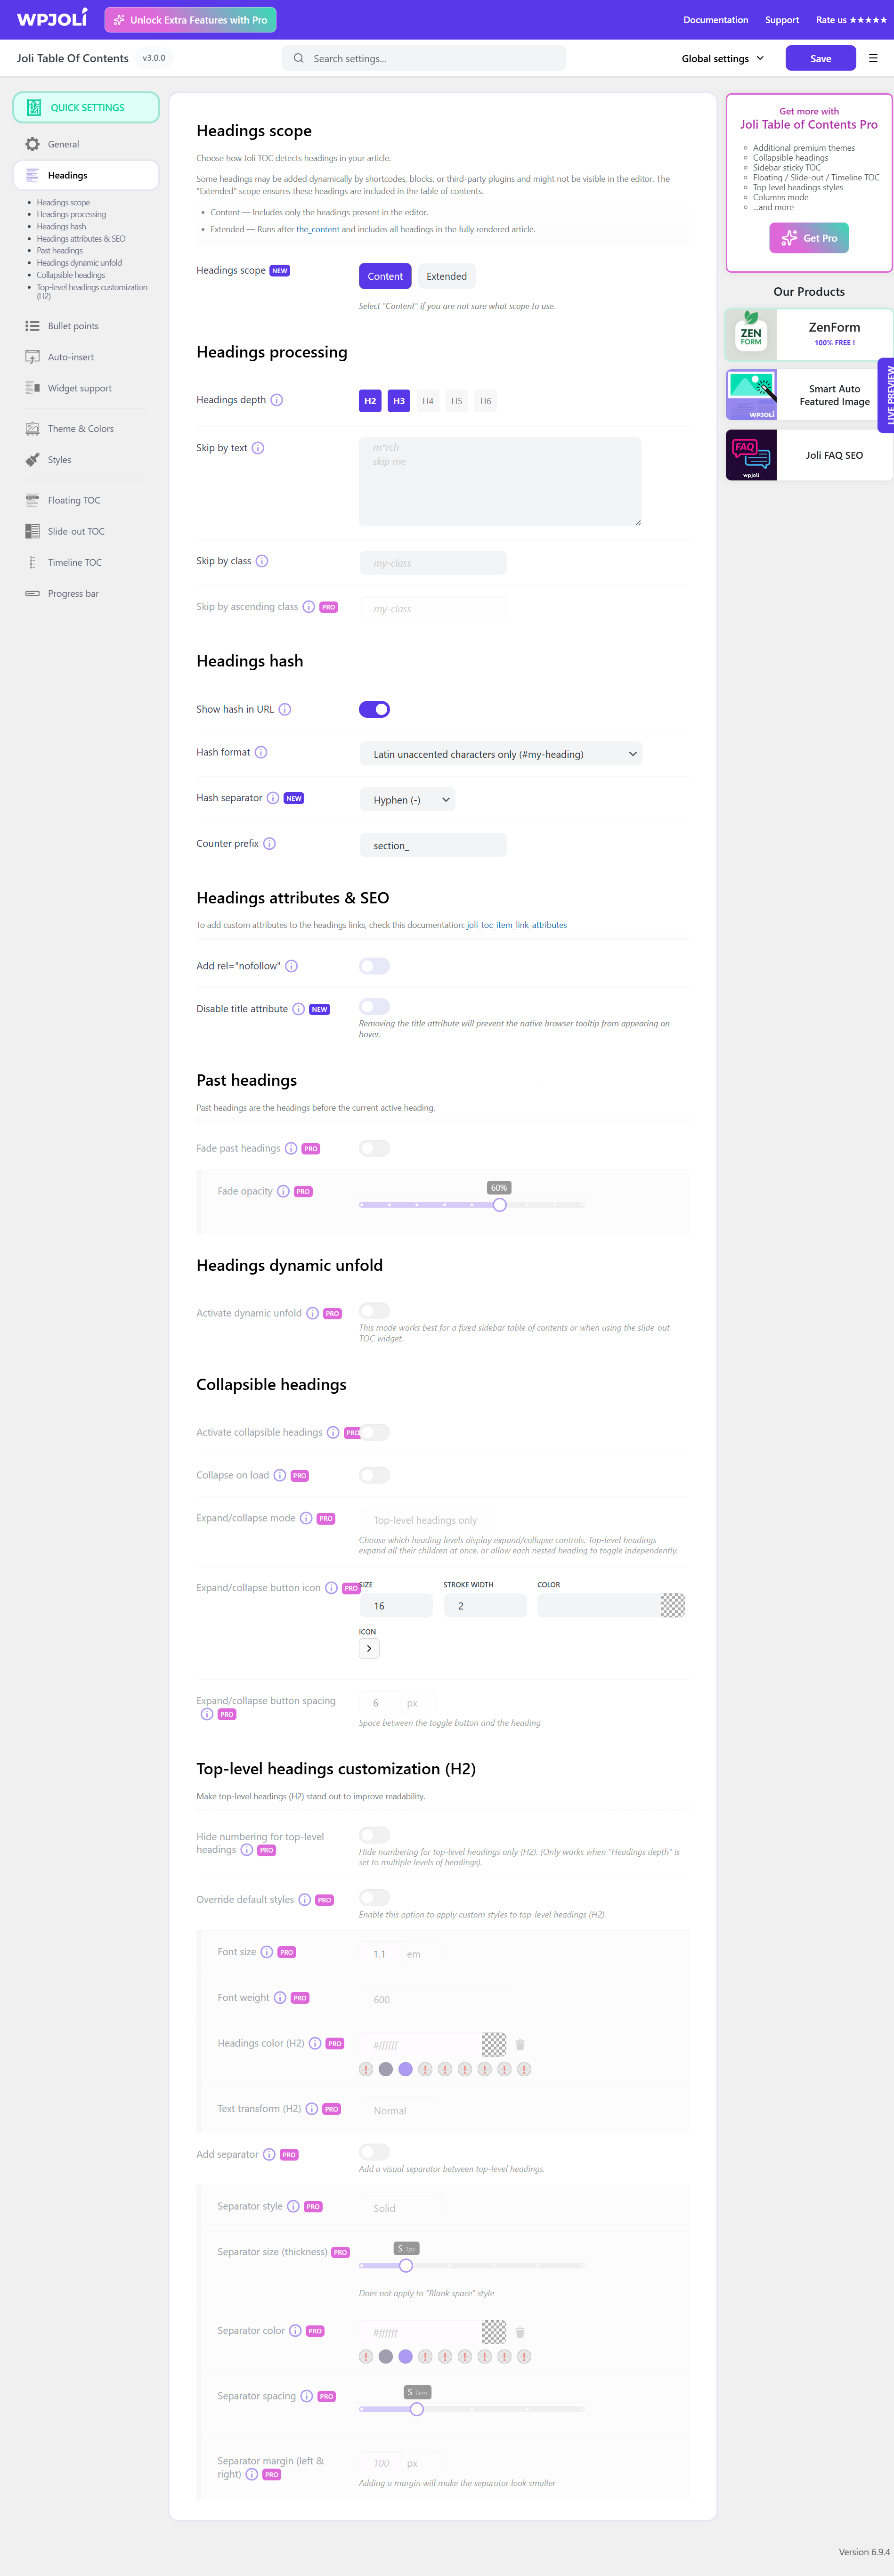The image size is (894, 2576).
Task: Click the hamburger menu icon top right
Action: (871, 58)
